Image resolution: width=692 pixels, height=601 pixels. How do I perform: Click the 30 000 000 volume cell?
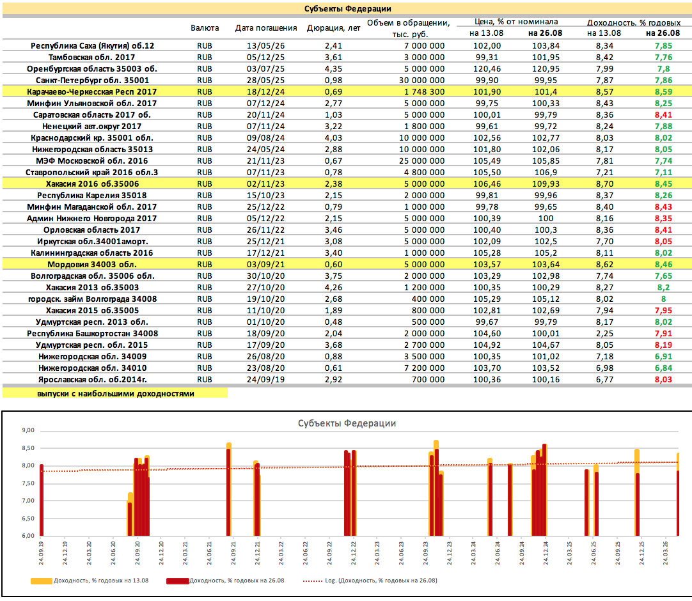421,81
